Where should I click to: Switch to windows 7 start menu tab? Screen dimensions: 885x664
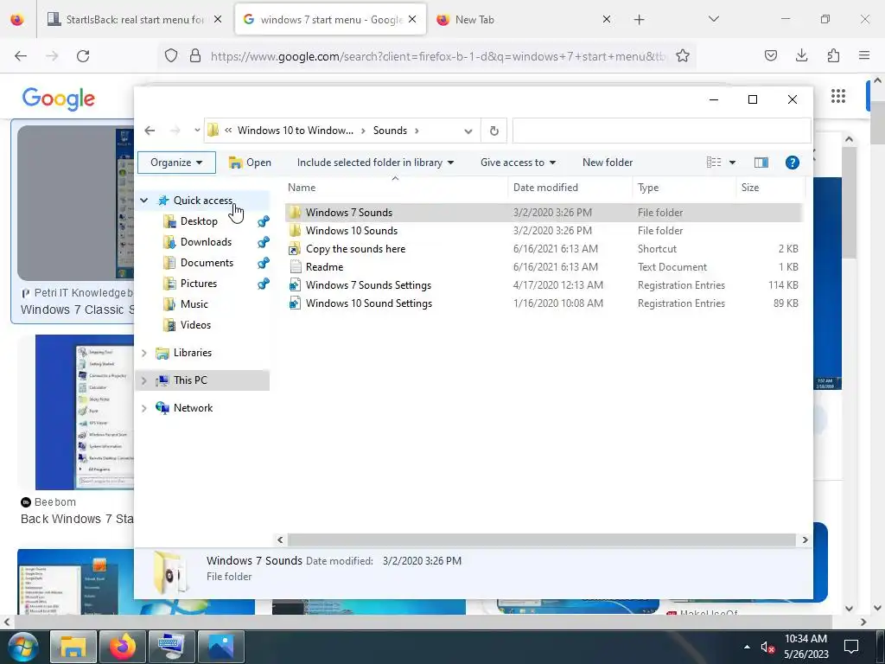pyautogui.click(x=330, y=19)
